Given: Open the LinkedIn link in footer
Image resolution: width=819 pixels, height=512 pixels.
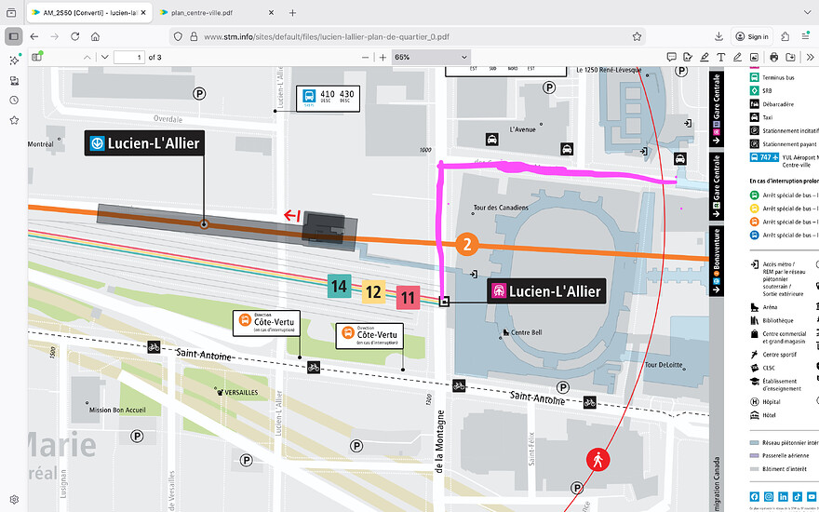Looking at the screenshot, I should tap(783, 496).
